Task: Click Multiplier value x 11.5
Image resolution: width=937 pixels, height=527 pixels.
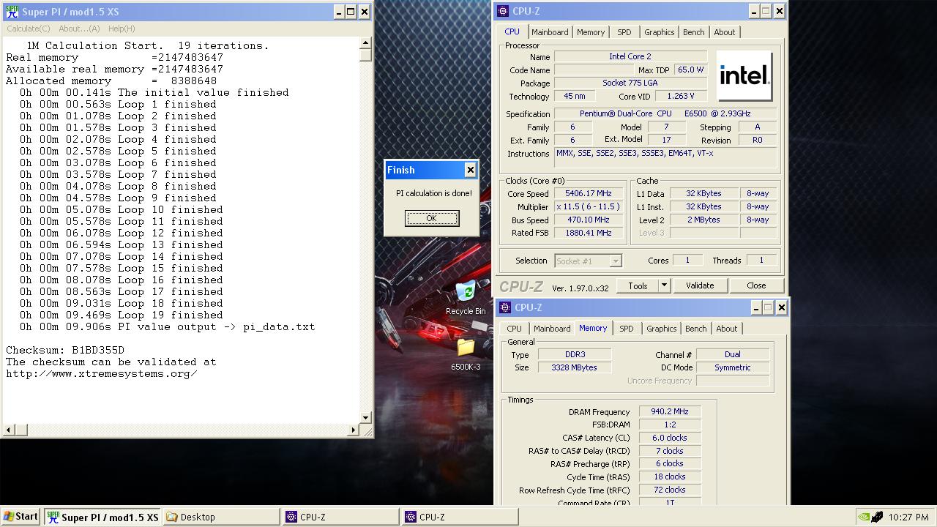Action: 587,207
